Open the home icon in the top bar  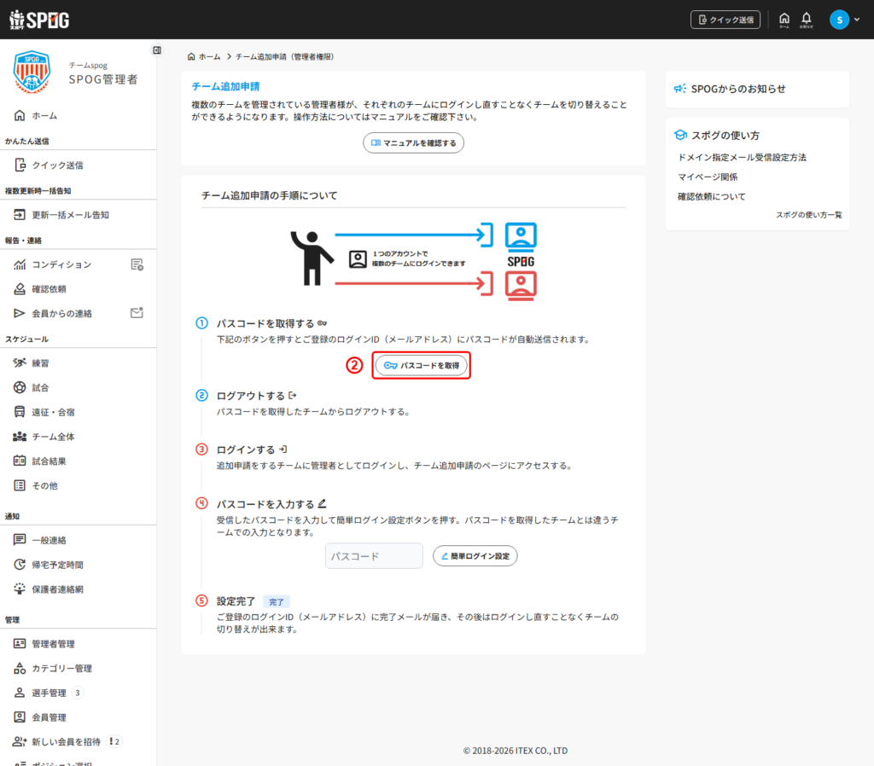point(784,20)
